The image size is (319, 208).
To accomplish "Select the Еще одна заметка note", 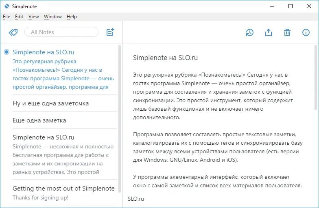I will click(65, 120).
